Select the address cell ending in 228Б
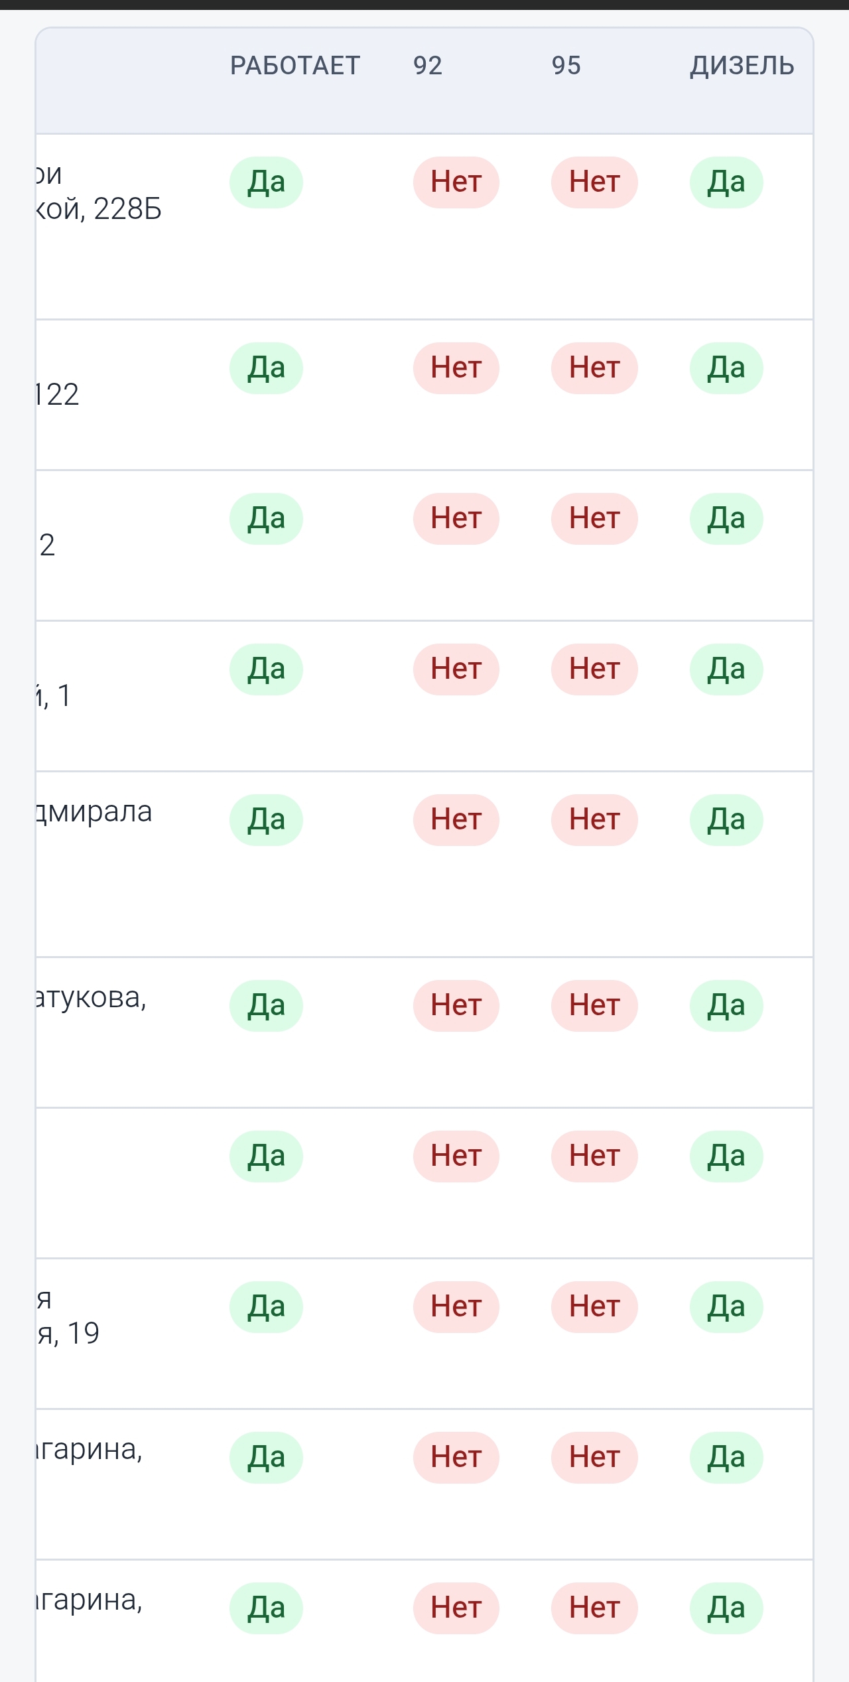The height and width of the screenshot is (1682, 849). click(99, 192)
